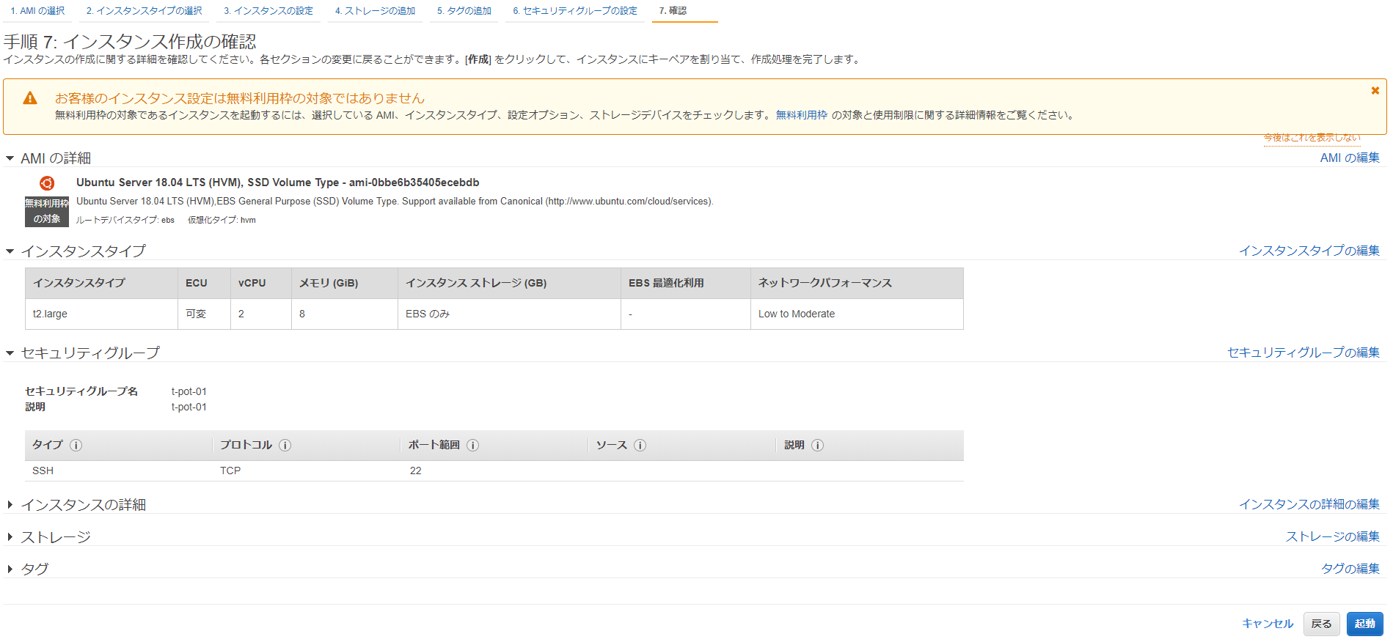The height and width of the screenshot is (642, 1393).
Task: Collapse the AMI の詳細 section
Action: pyautogui.click(x=10, y=158)
